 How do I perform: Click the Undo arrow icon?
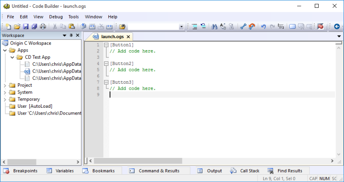point(263,27)
